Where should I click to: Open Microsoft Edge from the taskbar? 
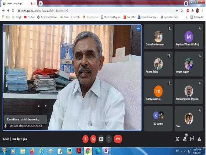click(97, 151)
